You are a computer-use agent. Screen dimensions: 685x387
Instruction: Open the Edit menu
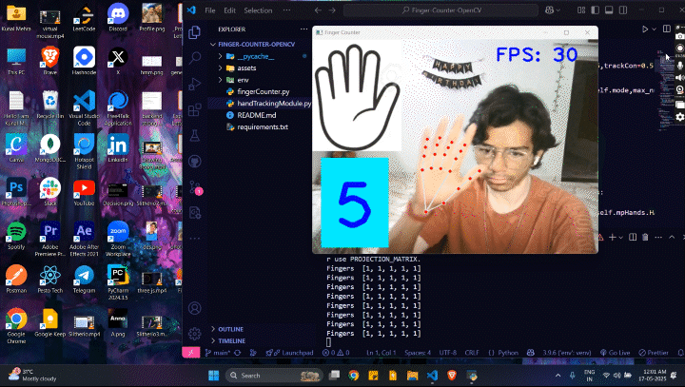pyautogui.click(x=230, y=10)
